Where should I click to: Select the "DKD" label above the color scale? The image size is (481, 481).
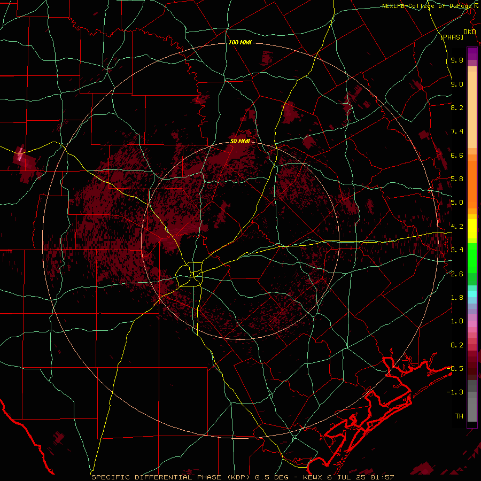[x=469, y=32]
